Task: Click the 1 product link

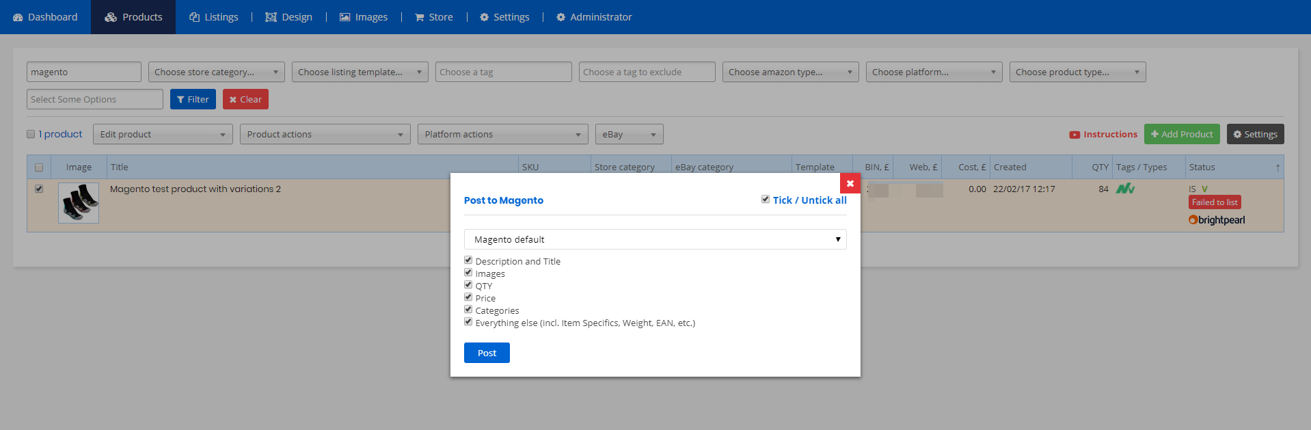Action: [60, 134]
